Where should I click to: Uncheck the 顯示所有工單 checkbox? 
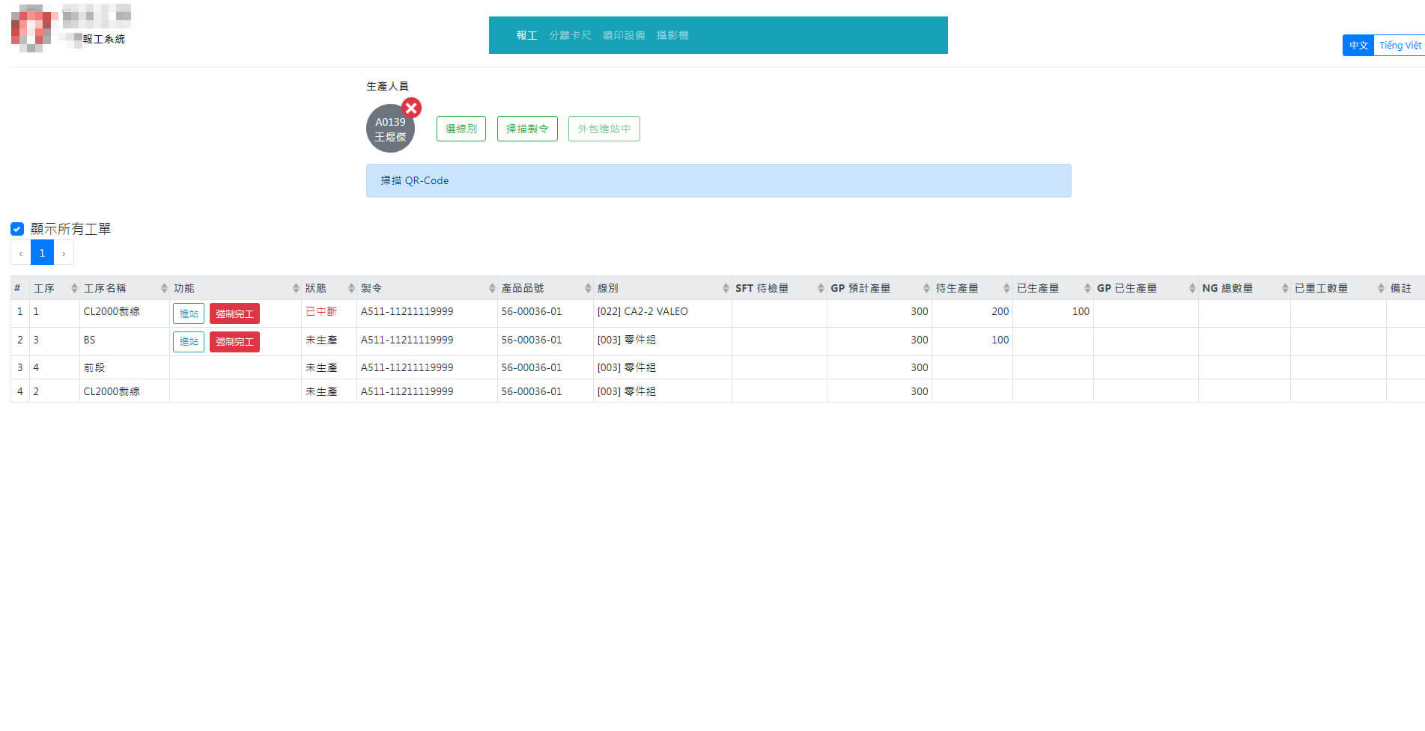click(x=17, y=229)
